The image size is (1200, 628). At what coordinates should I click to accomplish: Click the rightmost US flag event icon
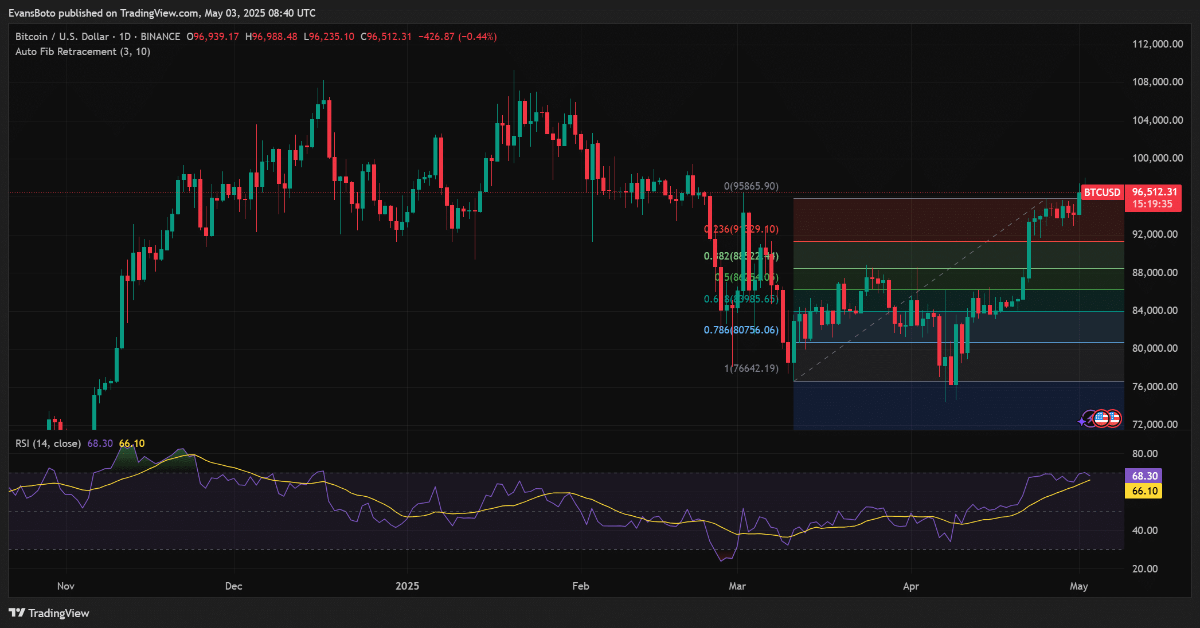[1114, 418]
